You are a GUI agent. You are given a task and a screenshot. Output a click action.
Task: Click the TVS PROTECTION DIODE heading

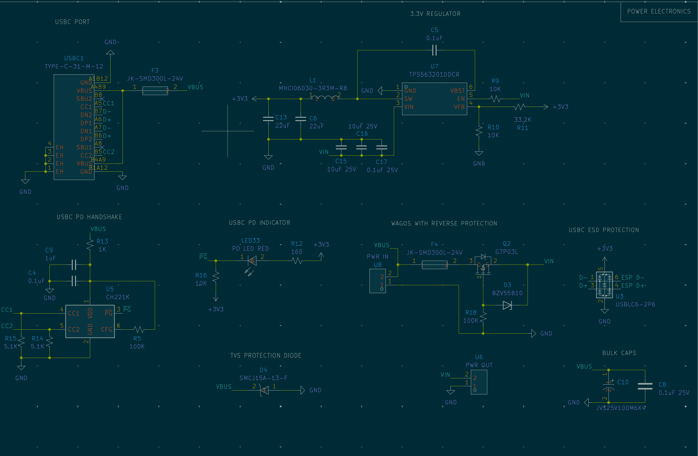click(x=266, y=356)
